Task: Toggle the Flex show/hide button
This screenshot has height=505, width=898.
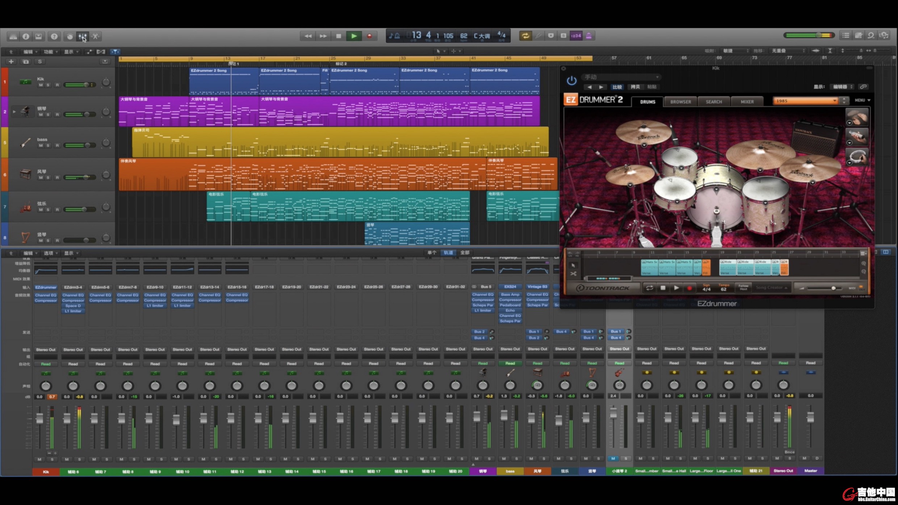Action: tap(101, 52)
